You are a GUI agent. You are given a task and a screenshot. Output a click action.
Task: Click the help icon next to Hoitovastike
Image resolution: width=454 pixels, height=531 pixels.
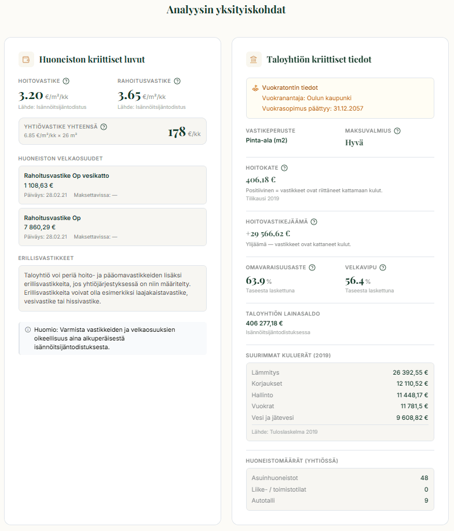[x=67, y=81]
